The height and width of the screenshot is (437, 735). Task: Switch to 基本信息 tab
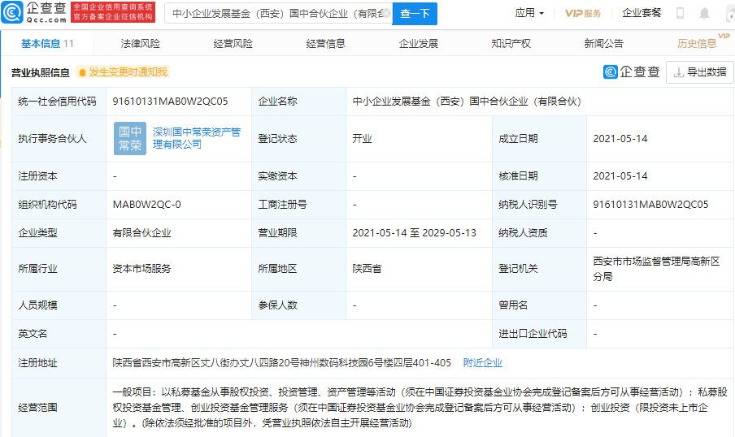coord(47,44)
